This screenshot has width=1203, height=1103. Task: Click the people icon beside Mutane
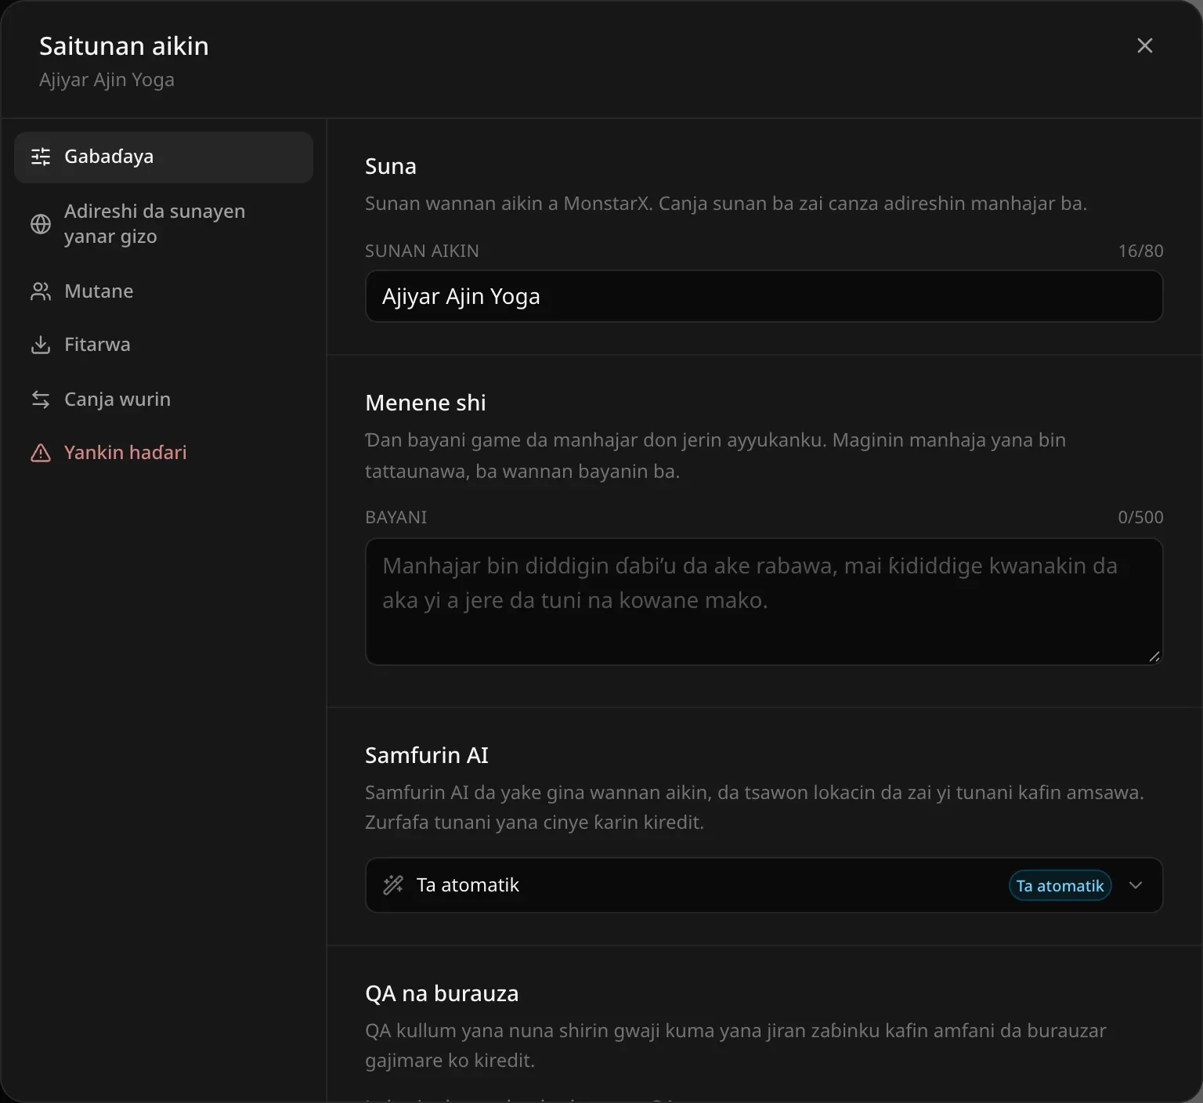pos(41,291)
